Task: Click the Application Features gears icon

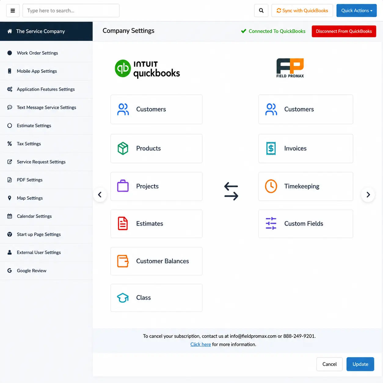Action: click(10, 89)
